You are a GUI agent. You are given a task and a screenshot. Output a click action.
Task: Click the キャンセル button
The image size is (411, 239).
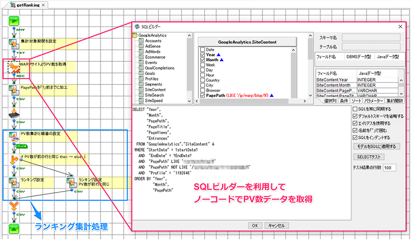click(277, 225)
